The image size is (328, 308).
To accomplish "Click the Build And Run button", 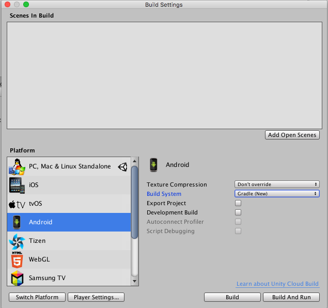I will [291, 297].
